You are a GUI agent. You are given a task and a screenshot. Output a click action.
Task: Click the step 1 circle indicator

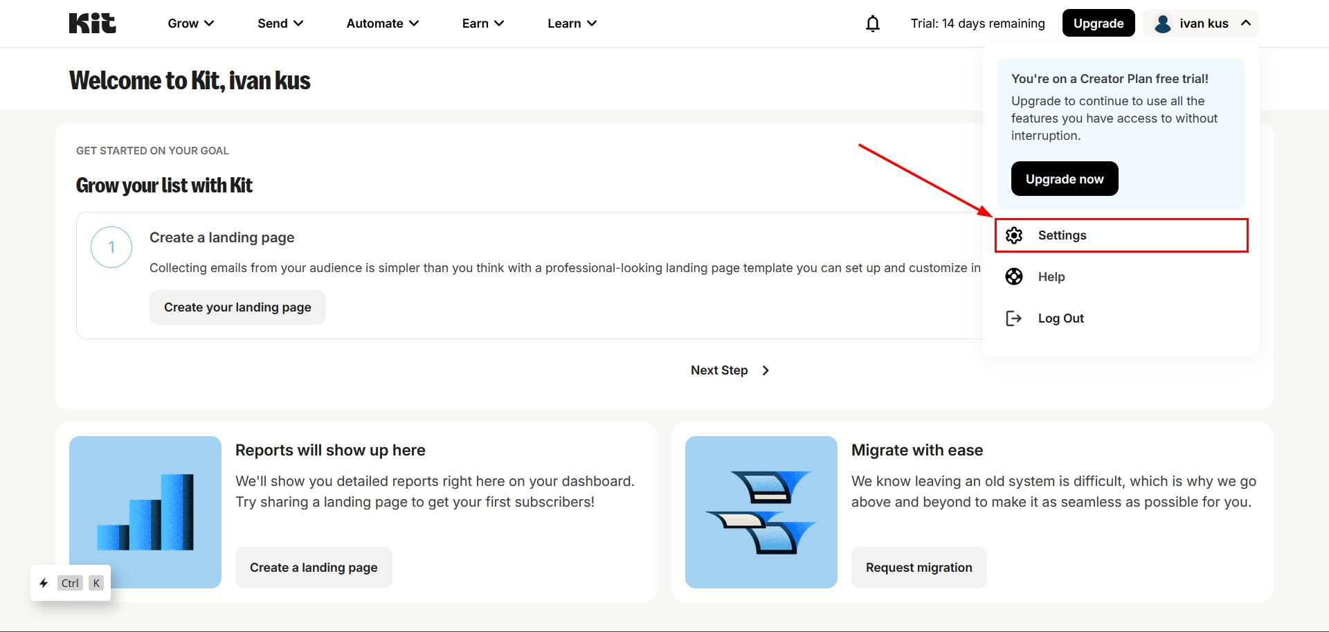[111, 247]
